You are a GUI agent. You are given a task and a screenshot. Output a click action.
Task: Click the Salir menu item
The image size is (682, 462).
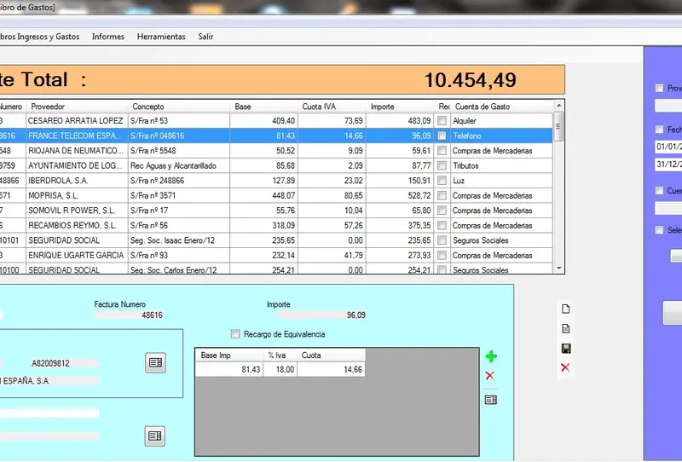tap(205, 37)
